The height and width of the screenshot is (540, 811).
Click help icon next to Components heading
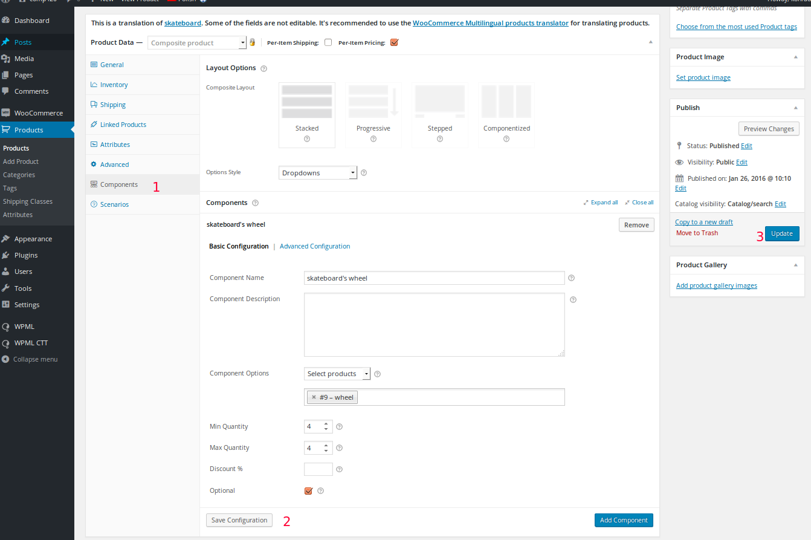click(255, 203)
